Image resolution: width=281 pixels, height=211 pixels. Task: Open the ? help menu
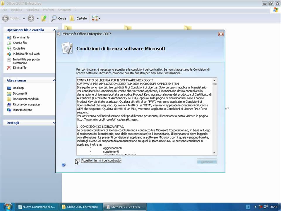tap(76, 10)
